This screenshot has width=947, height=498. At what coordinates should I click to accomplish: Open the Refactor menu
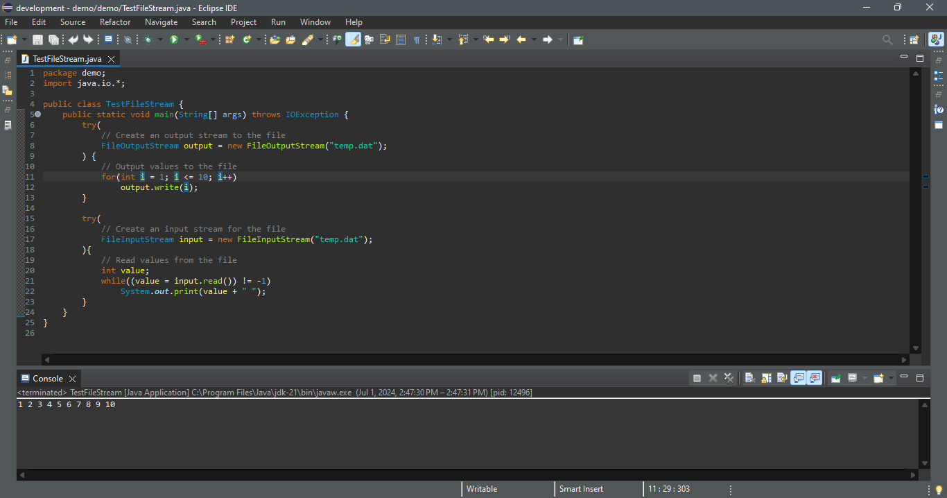coord(115,22)
